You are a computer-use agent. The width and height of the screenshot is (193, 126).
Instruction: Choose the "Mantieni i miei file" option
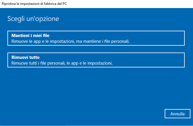click(x=96, y=38)
